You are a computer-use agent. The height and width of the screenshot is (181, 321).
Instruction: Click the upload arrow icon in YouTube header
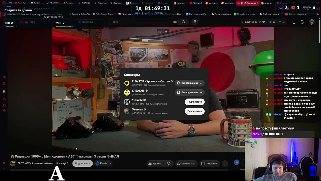(x=294, y=22)
